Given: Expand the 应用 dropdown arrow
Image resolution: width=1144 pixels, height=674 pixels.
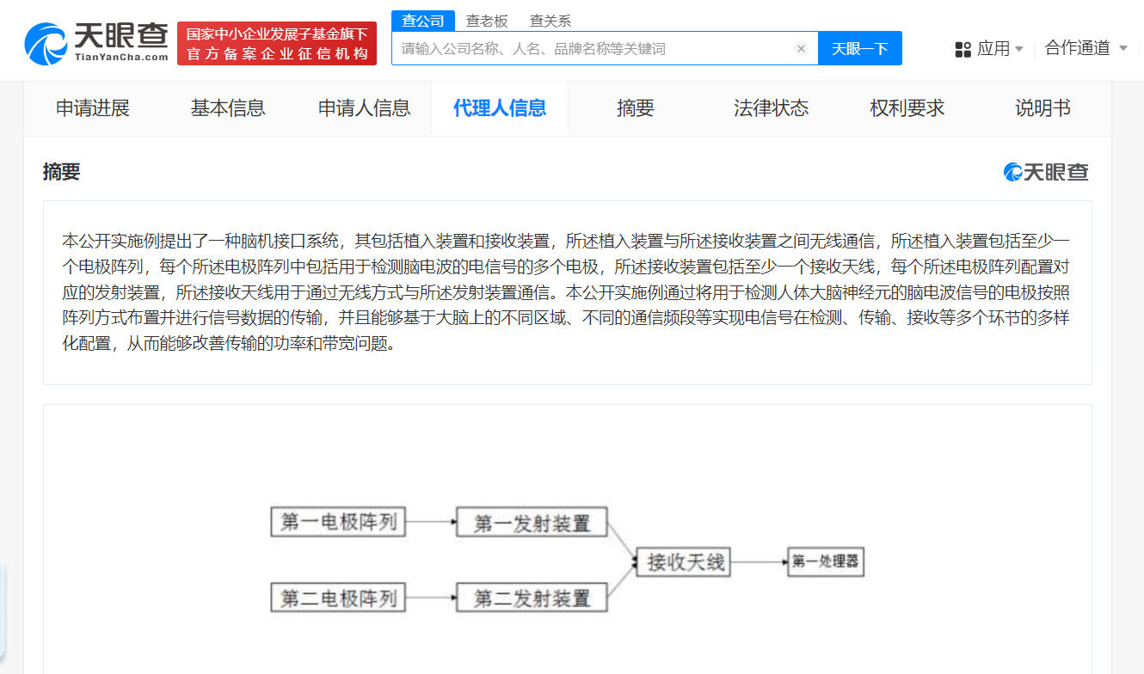Looking at the screenshot, I should pos(1019,49).
